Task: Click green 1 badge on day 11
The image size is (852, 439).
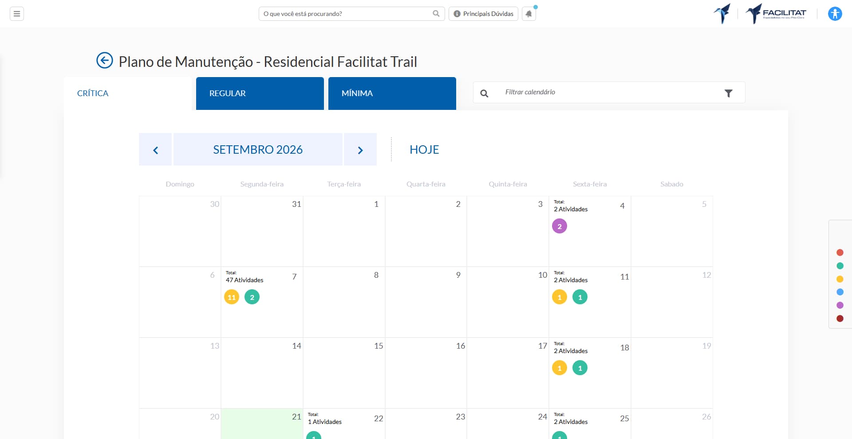Action: point(580,297)
